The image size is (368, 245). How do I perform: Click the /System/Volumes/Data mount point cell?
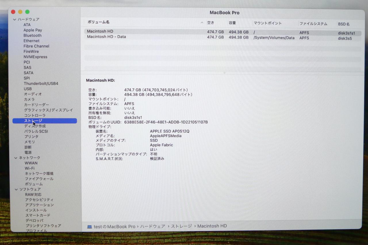pos(274,38)
